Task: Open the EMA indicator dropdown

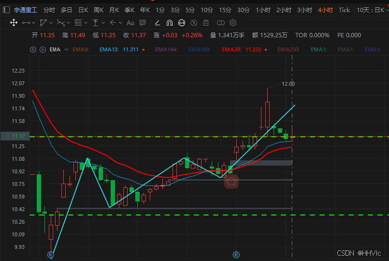Action: click(67, 49)
